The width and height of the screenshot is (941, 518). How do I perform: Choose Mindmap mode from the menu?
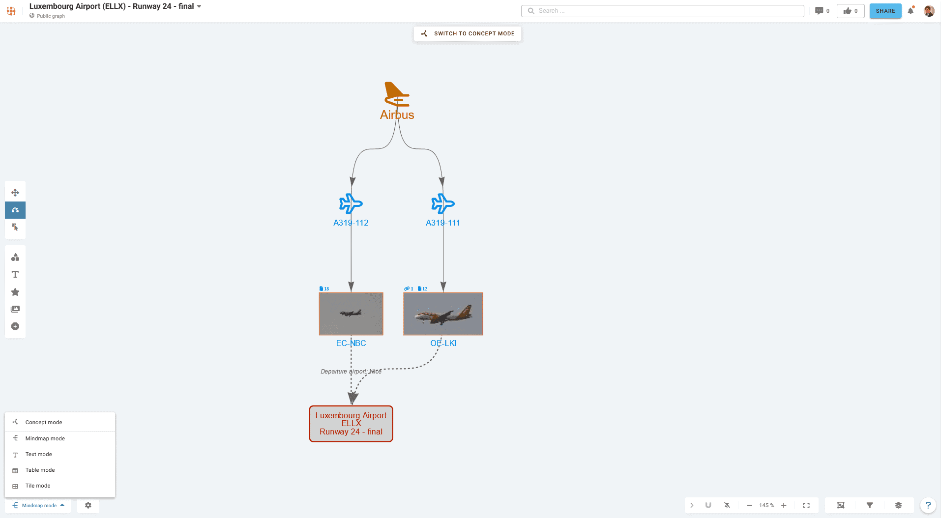pos(60,438)
